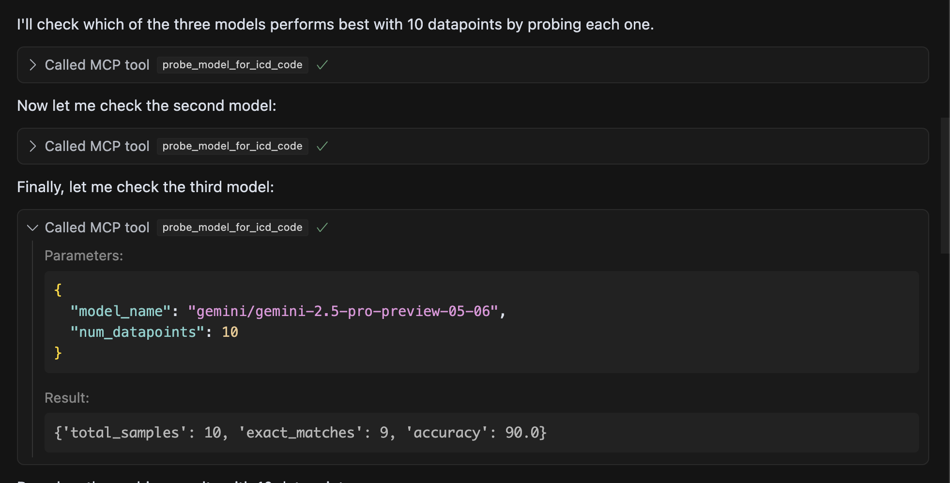Click the 'Now let me check the second model' text
950x483 pixels.
146,106
